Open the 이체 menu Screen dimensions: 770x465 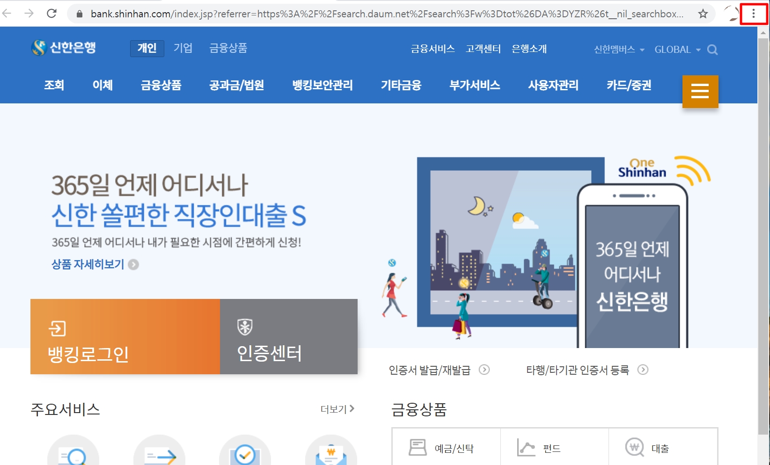click(103, 85)
